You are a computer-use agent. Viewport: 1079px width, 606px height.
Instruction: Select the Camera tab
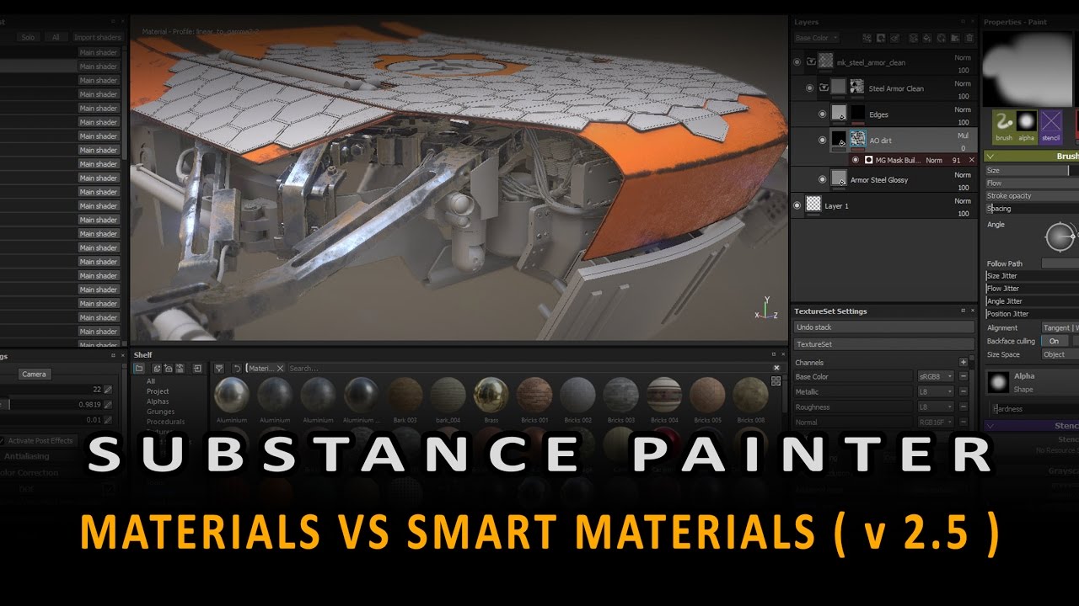34,374
